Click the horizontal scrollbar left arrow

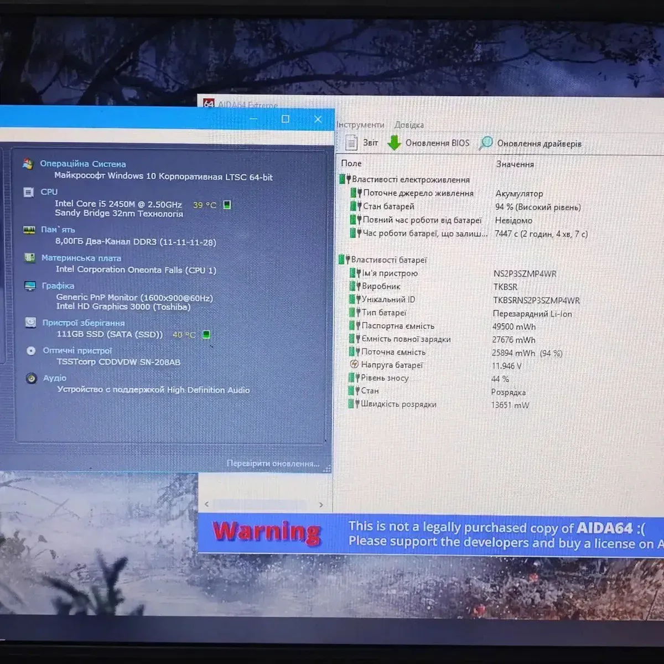(x=207, y=504)
